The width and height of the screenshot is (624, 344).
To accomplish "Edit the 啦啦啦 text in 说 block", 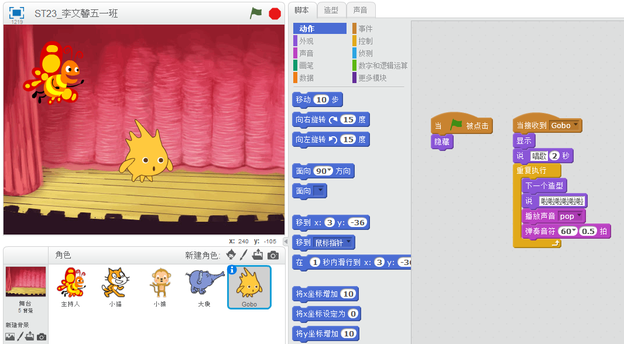I will pos(563,201).
